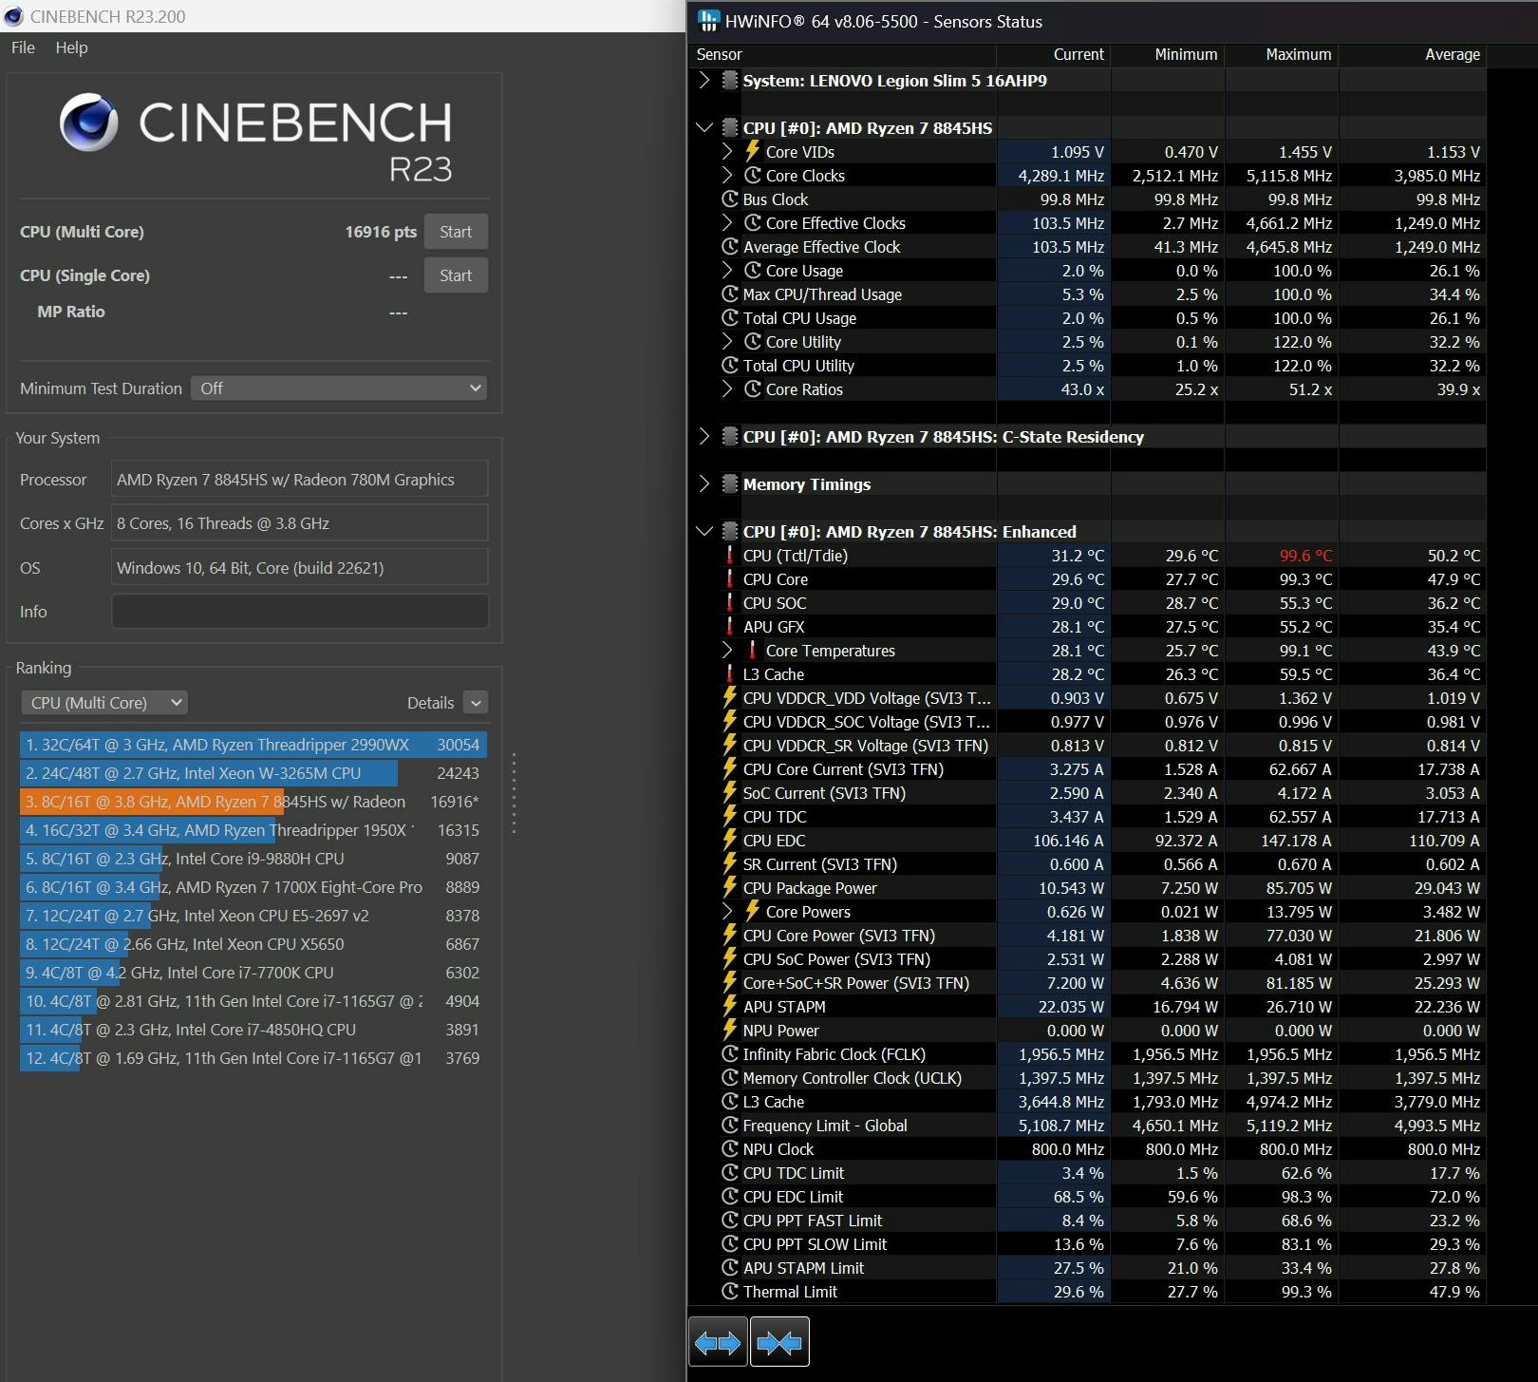This screenshot has width=1538, height=1382.
Task: Click the expand-layout left-right arrows icon
Action: coord(718,1342)
